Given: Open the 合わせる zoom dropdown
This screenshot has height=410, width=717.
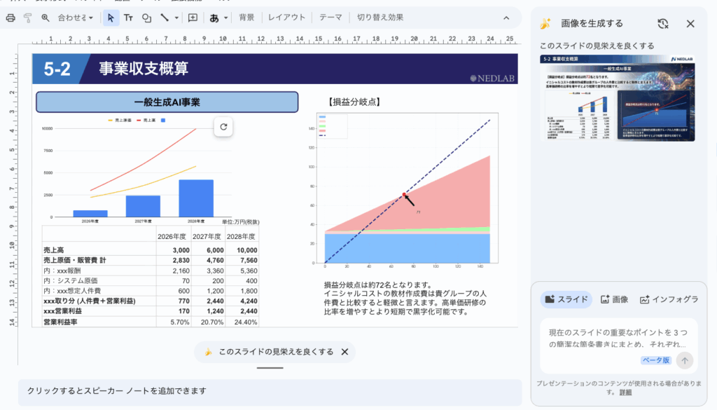Looking at the screenshot, I should coord(75,18).
